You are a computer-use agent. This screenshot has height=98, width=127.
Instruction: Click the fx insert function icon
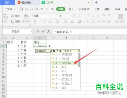coord(49,31)
